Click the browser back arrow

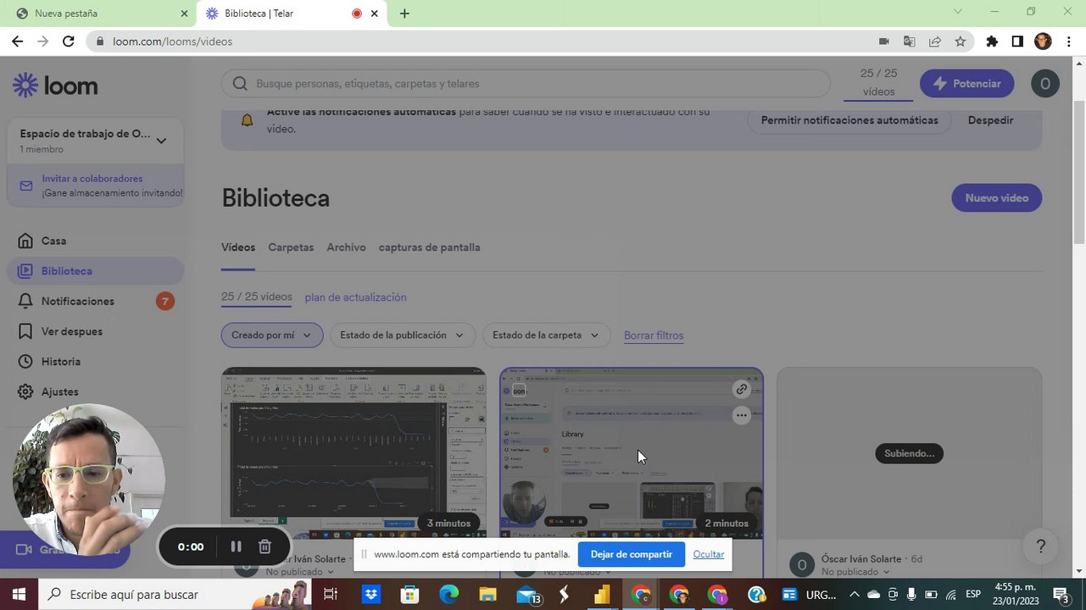click(x=17, y=42)
